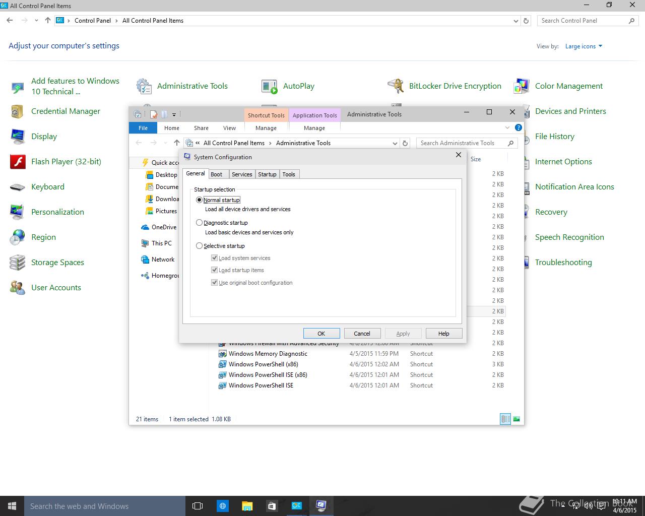Launch the browser globe icon on taskbar
Viewport: 645px width, 516px height.
pos(222,506)
